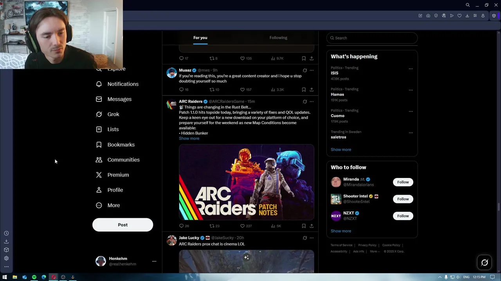The height and width of the screenshot is (281, 501).
Task: Open options for Cuomo trend
Action: [x=411, y=111]
